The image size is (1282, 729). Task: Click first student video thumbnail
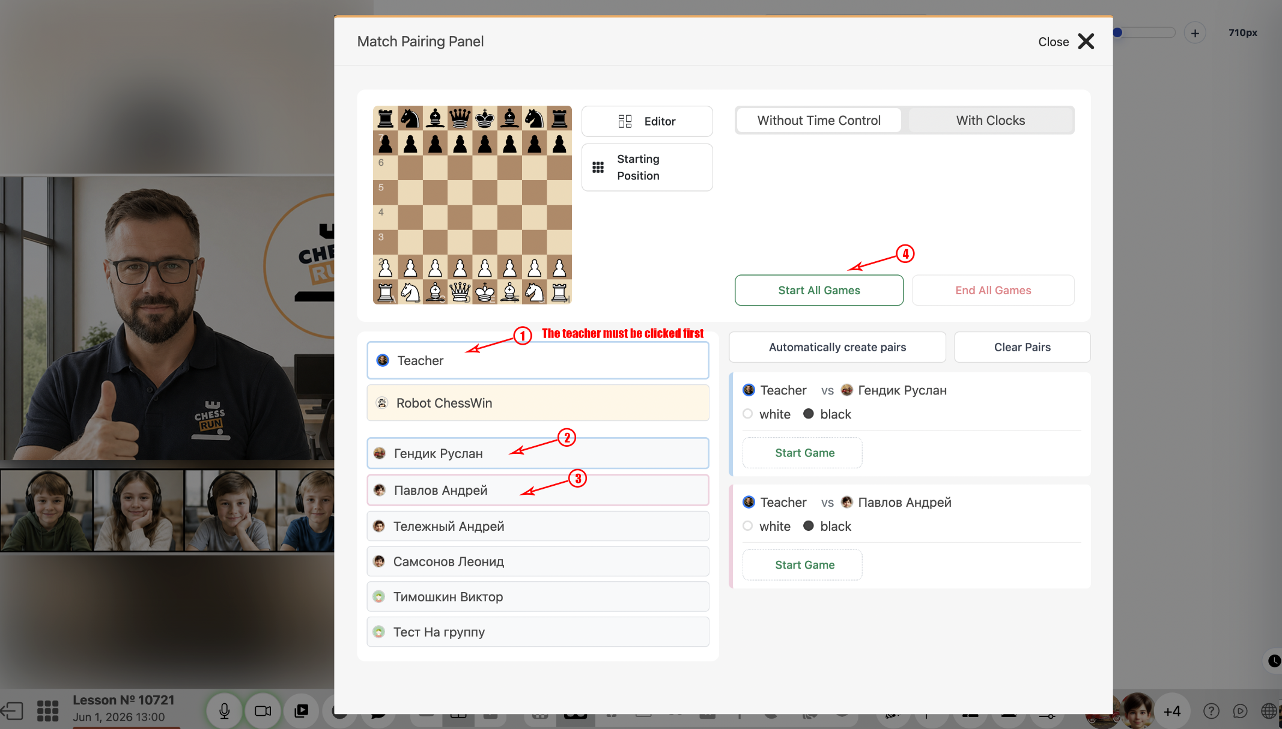(47, 510)
